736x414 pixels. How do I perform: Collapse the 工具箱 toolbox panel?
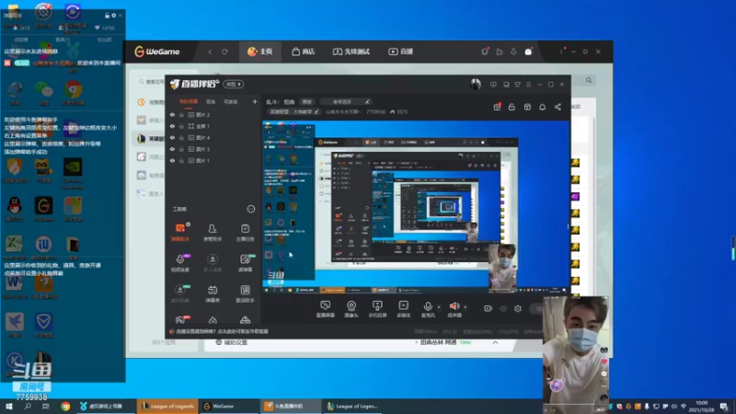(x=250, y=209)
